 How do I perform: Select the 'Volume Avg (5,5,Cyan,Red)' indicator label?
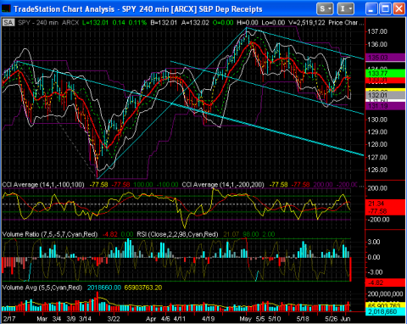pos(42,288)
